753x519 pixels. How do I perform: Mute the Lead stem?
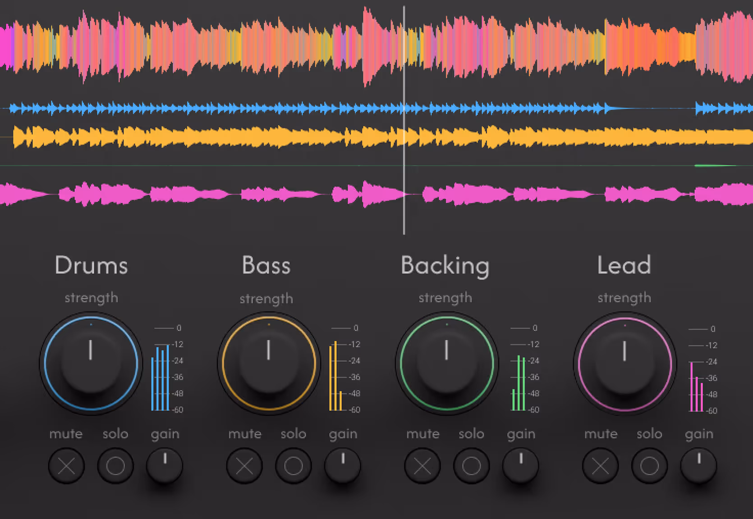601,466
